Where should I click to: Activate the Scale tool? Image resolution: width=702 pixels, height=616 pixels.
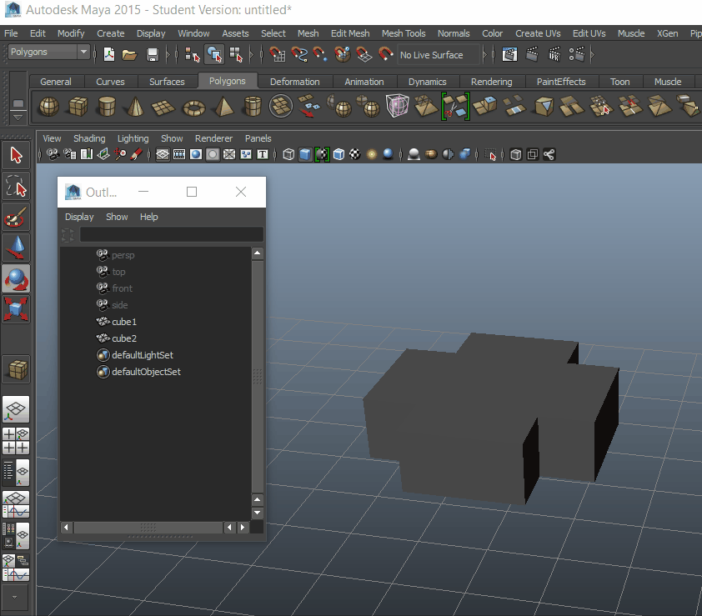click(x=16, y=309)
